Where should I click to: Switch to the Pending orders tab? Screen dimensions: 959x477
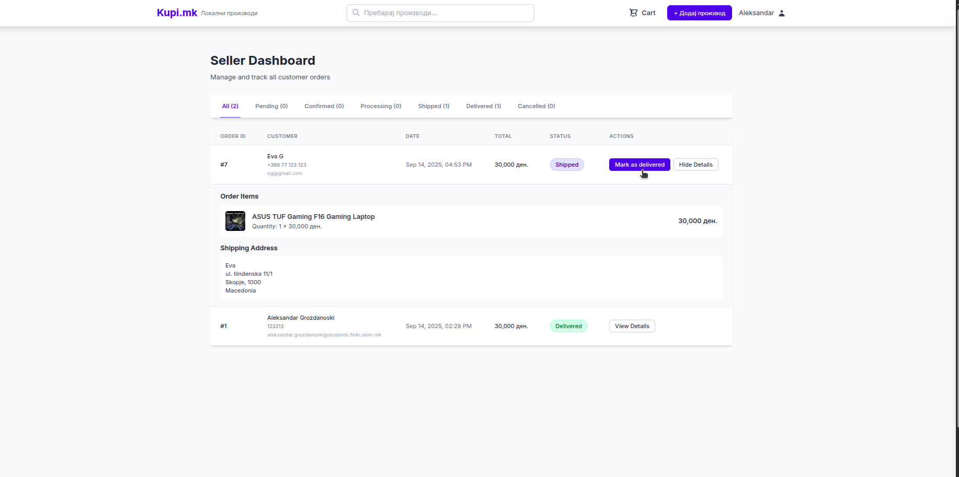[271, 106]
